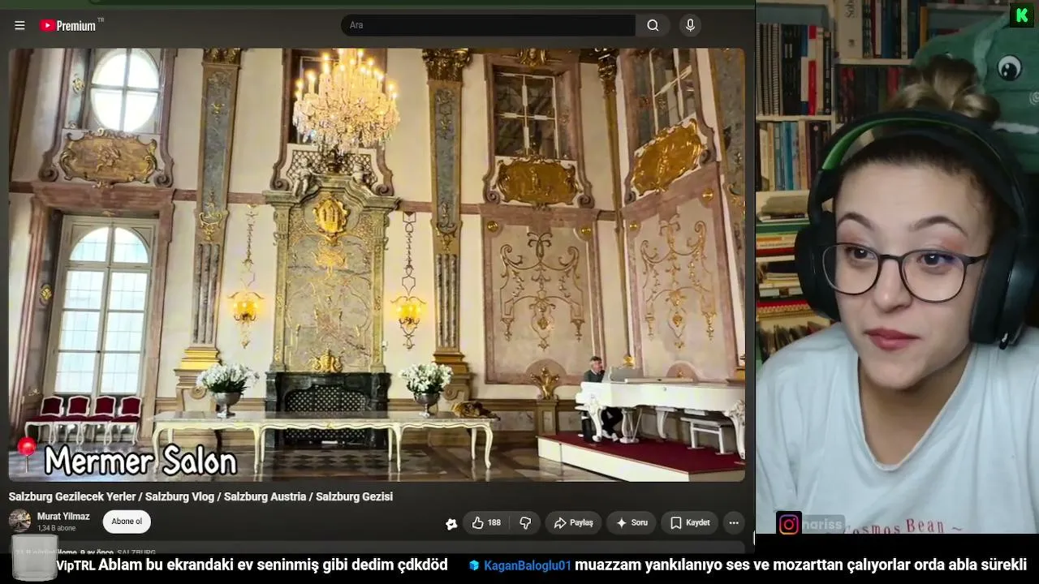Click the "KaganBaloglu01" chat username
Image resolution: width=1039 pixels, height=584 pixels.
(528, 565)
